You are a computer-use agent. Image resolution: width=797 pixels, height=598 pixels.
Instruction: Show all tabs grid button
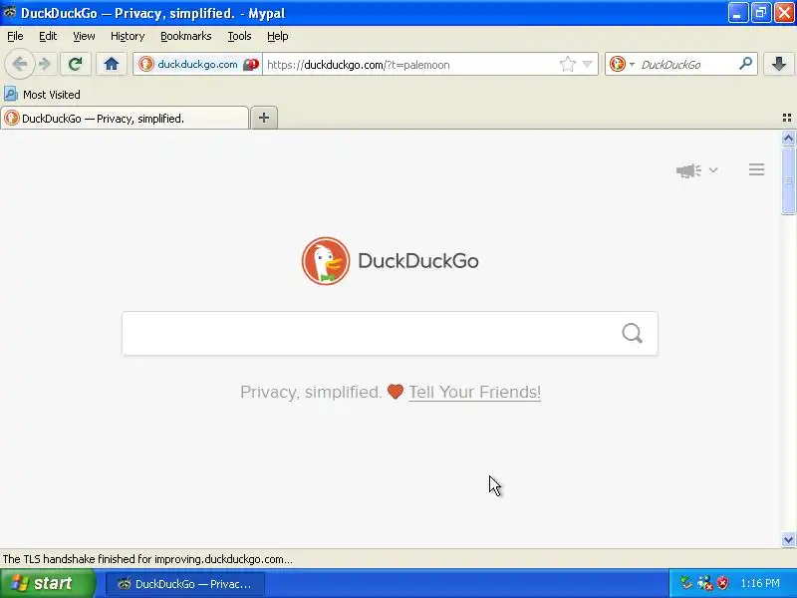pyautogui.click(x=787, y=118)
